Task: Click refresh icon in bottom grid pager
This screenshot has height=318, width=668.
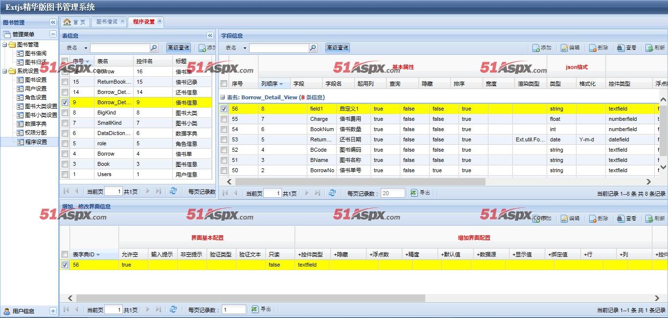Action: tap(173, 309)
